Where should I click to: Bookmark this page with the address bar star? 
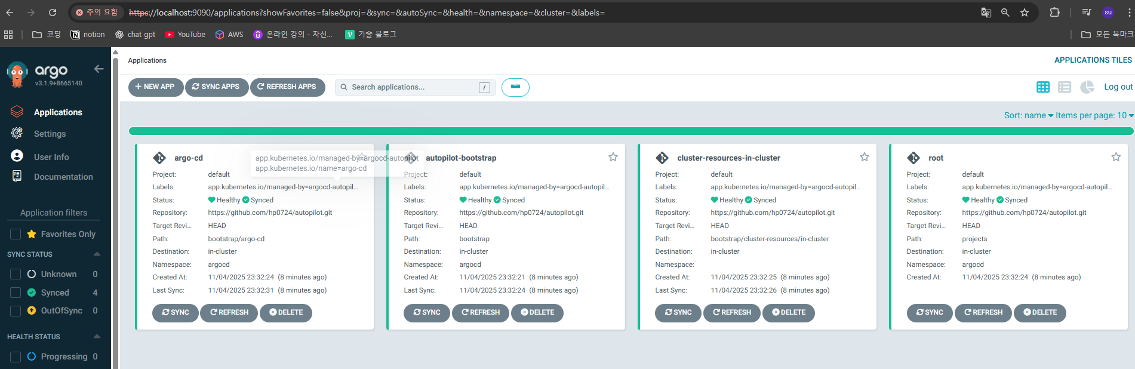pos(1025,13)
